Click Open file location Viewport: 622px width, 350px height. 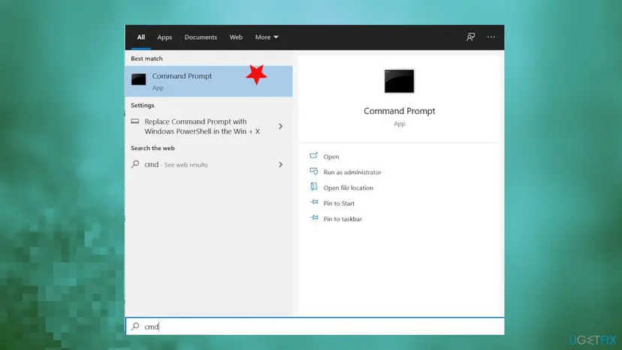[x=349, y=188]
